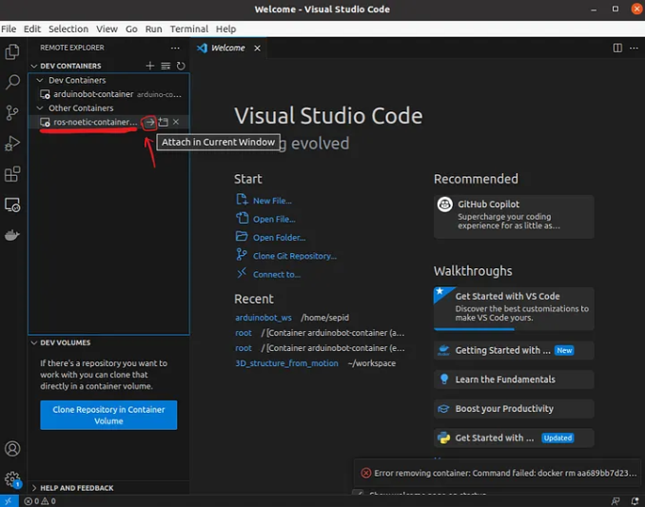The height and width of the screenshot is (507, 645).
Task: Open the Help menu
Action: coord(225,29)
